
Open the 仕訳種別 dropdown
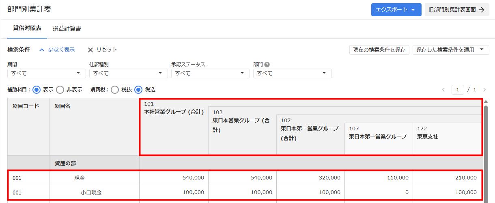point(129,73)
